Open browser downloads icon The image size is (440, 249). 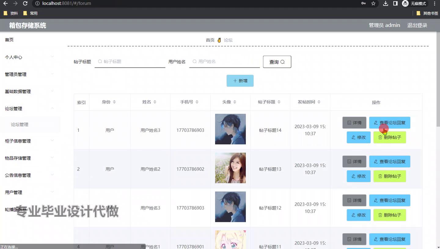pos(386,3)
